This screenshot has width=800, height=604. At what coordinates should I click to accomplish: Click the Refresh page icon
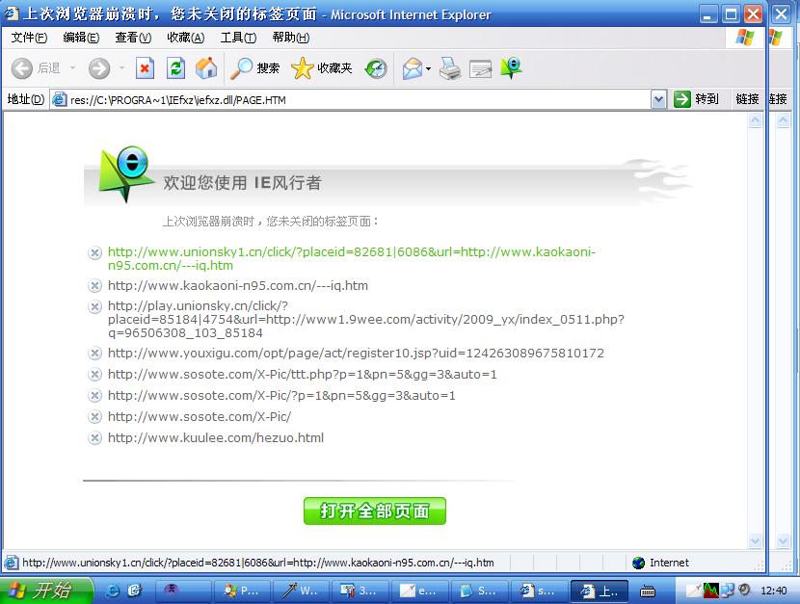click(175, 68)
